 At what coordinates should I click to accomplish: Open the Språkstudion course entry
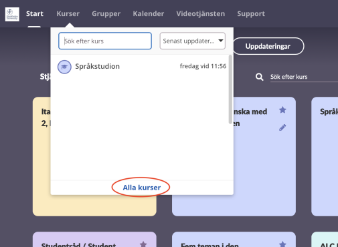click(142, 67)
